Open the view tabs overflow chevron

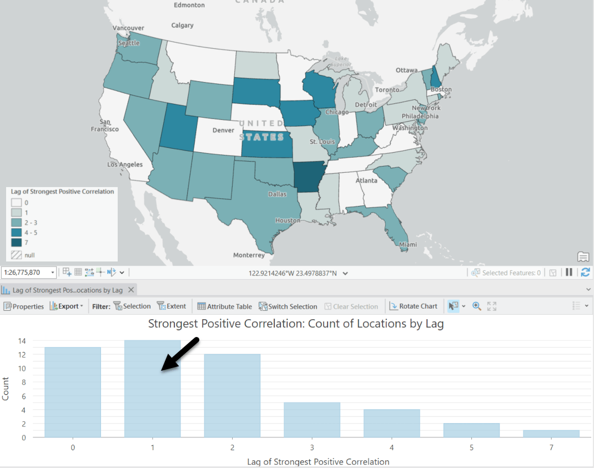click(x=588, y=289)
